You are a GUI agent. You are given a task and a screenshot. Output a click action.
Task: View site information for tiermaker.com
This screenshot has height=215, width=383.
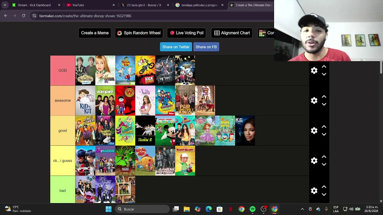[34, 16]
